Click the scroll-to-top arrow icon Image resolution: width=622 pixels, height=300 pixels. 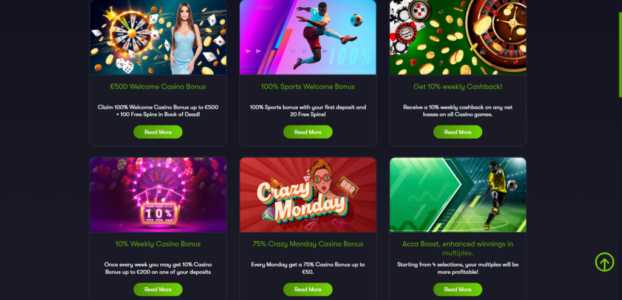[604, 262]
